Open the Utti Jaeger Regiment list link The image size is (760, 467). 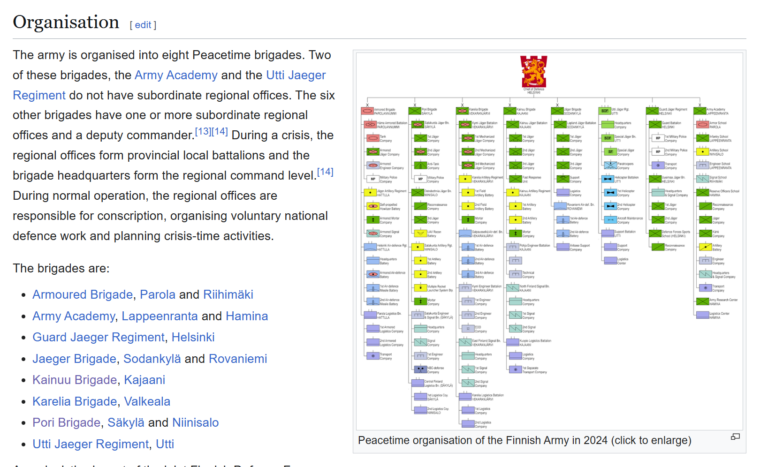91,444
